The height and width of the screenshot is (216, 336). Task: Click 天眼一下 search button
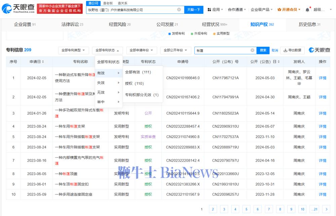(x=194, y=10)
